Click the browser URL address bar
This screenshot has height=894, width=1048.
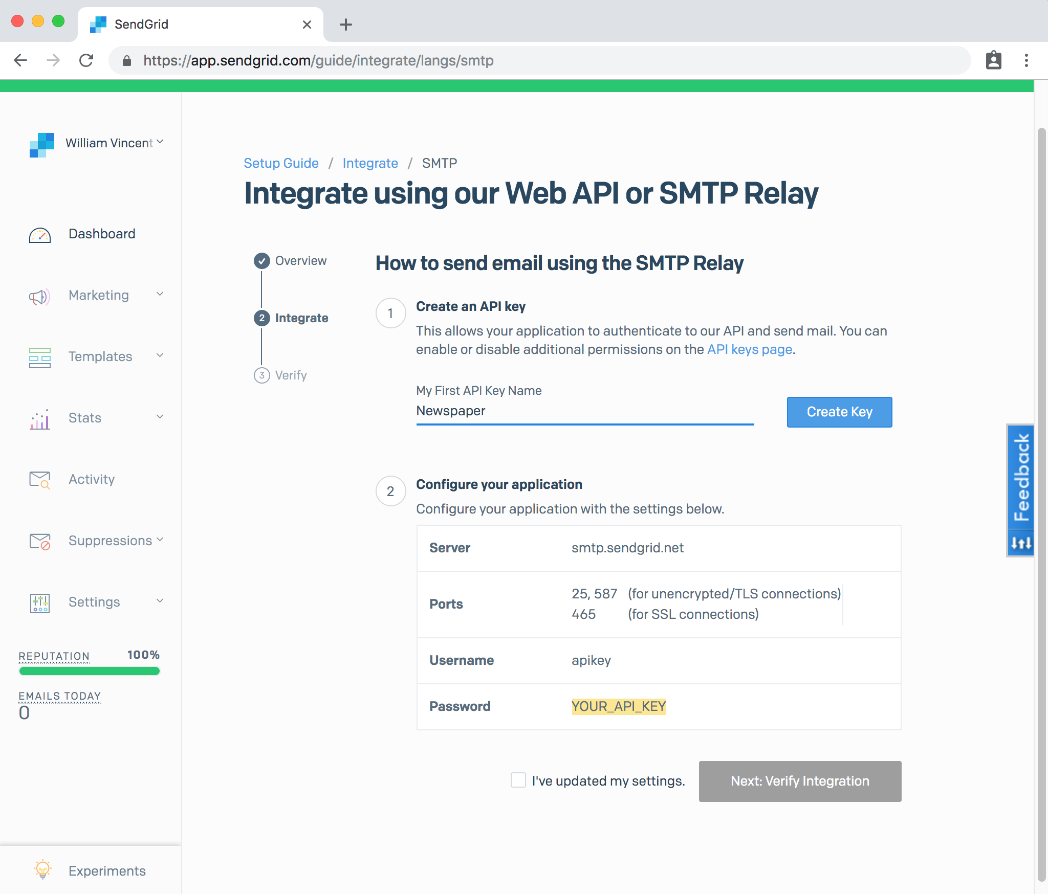coord(540,60)
